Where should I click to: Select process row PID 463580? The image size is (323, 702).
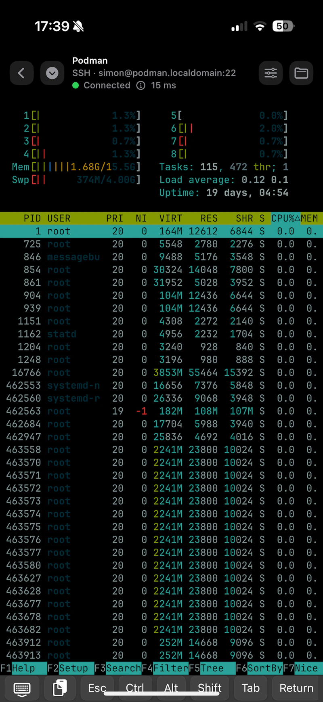coord(161,566)
